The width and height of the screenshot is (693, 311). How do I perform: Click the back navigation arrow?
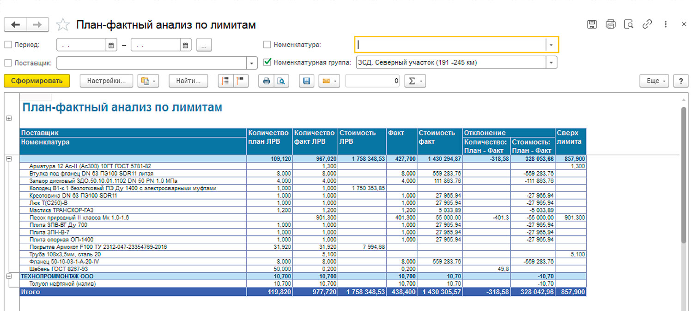coord(15,25)
